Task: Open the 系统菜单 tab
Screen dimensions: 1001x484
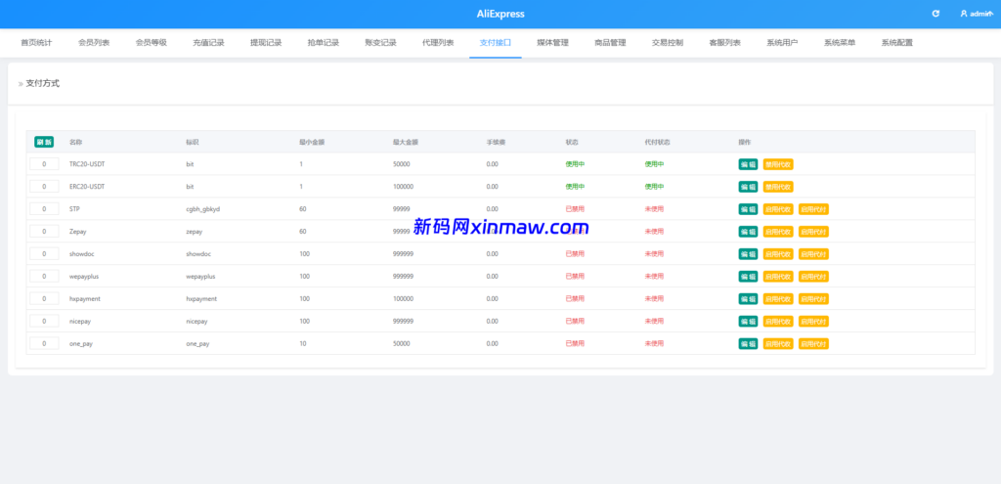Action: click(x=840, y=43)
